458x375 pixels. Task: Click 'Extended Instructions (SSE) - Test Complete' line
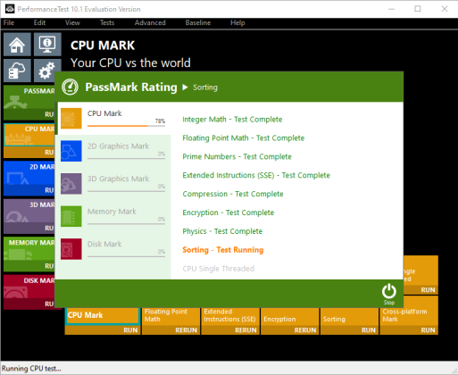[x=256, y=175]
